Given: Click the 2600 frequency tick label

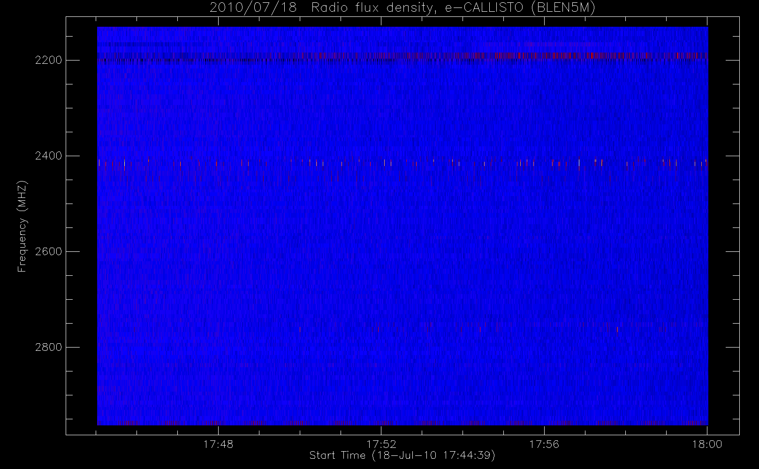Looking at the screenshot, I should (x=49, y=252).
